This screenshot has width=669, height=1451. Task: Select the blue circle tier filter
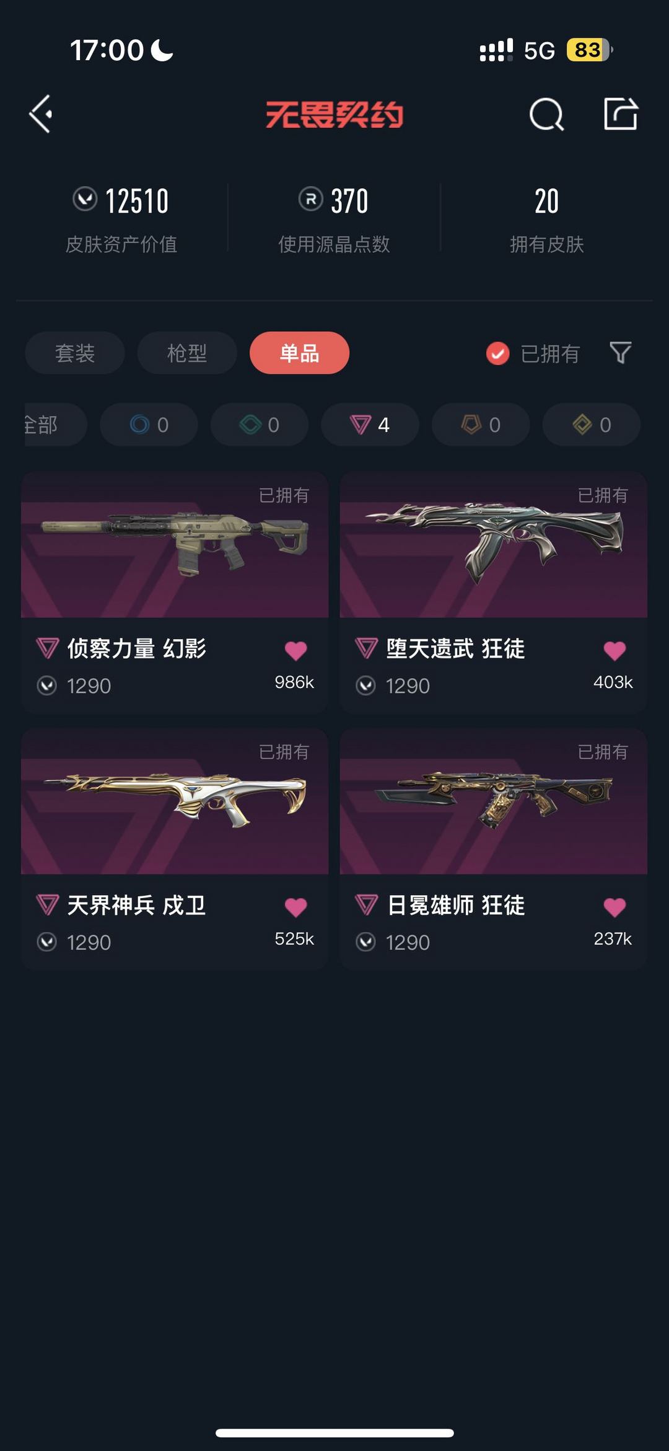click(149, 425)
